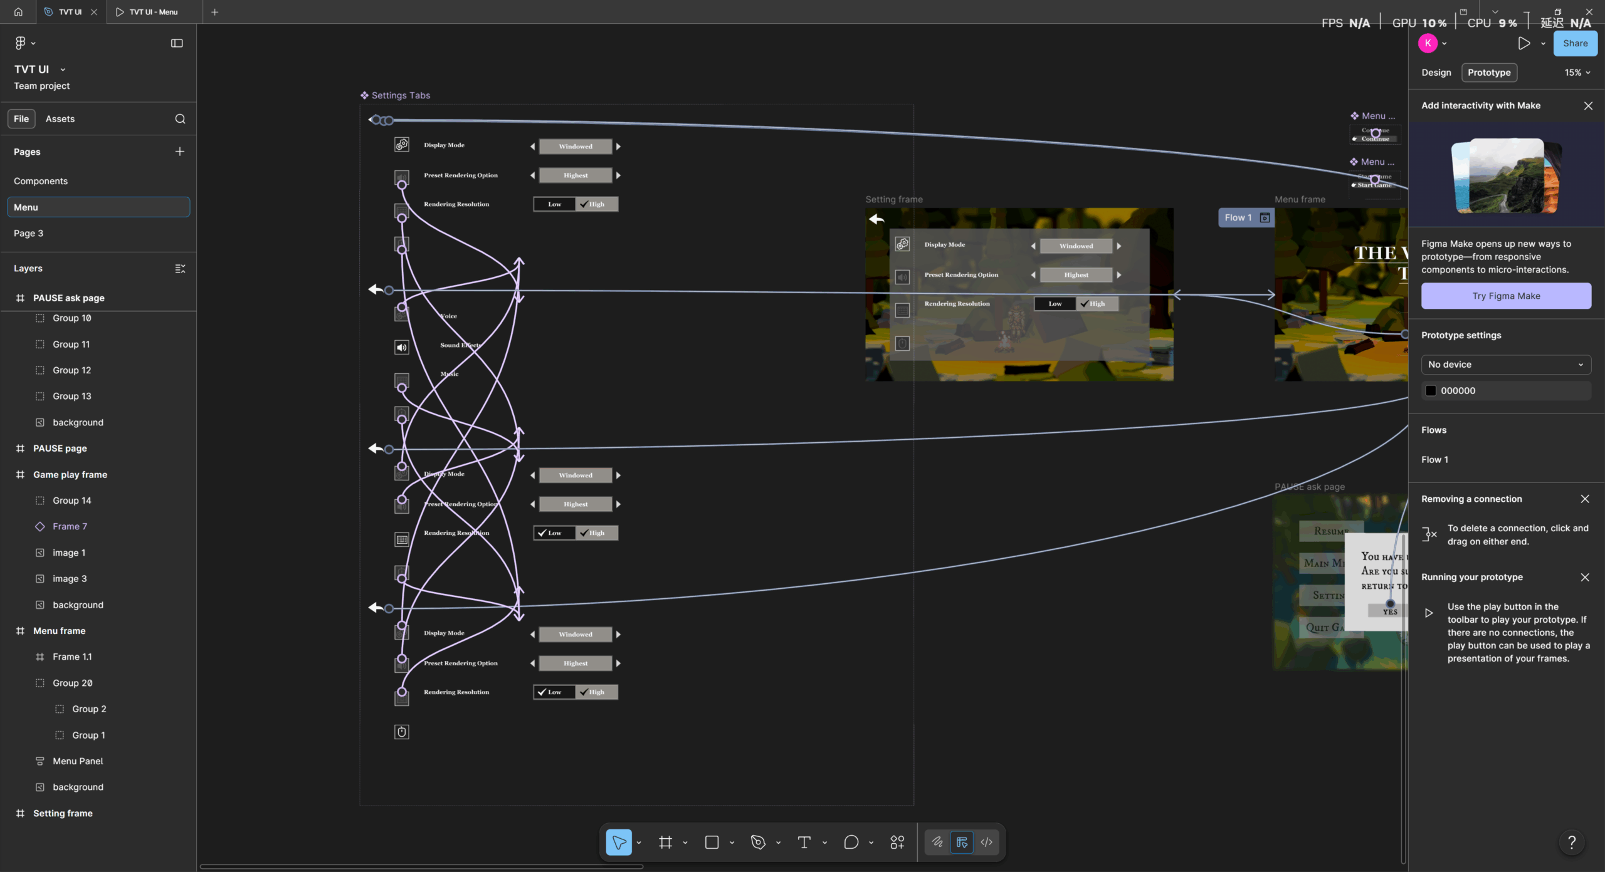1605x872 pixels.
Task: Select the Frame tool in bottom toolbar
Action: [665, 843]
